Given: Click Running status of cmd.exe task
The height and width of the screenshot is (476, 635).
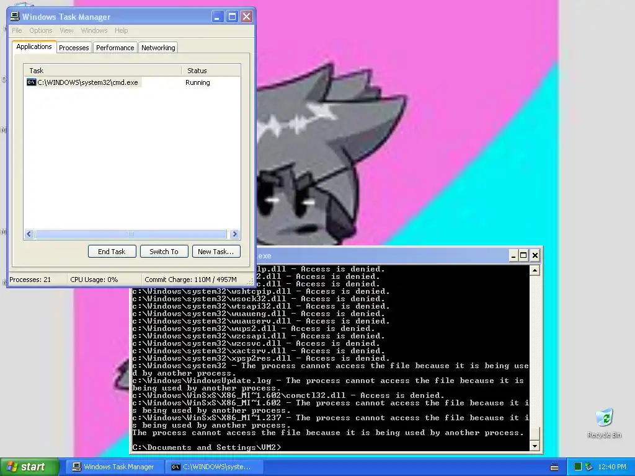Looking at the screenshot, I should pyautogui.click(x=198, y=82).
